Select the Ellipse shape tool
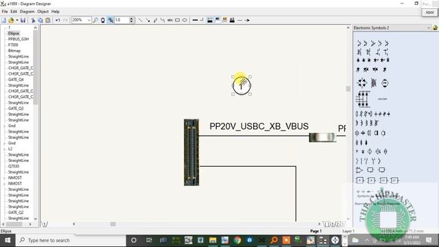 tap(185, 20)
